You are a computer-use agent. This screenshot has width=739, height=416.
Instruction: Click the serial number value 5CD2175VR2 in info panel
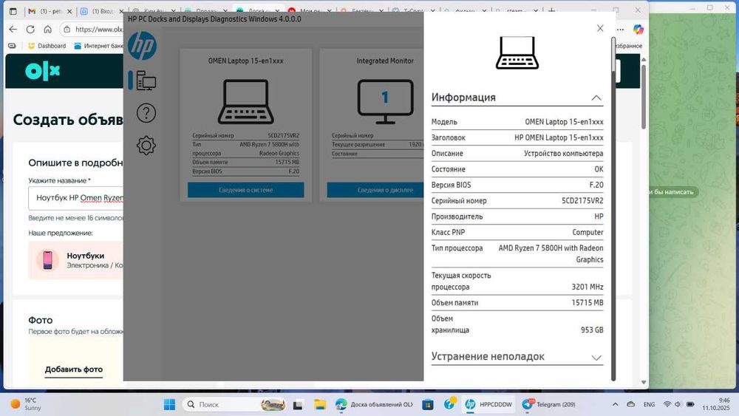(x=582, y=201)
